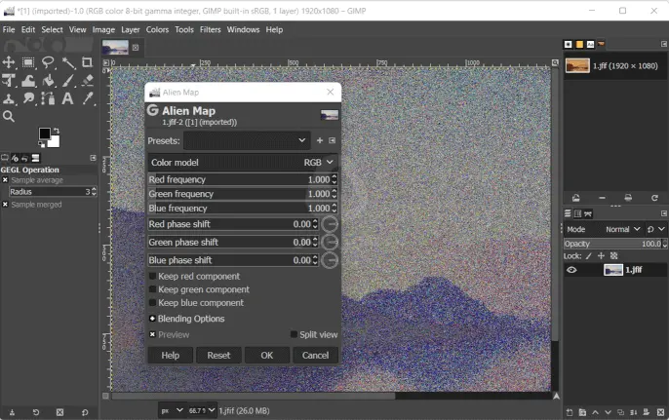Hide the 1.jfif layer using eye icon
Screen dimensions: 669x420
tap(571, 270)
